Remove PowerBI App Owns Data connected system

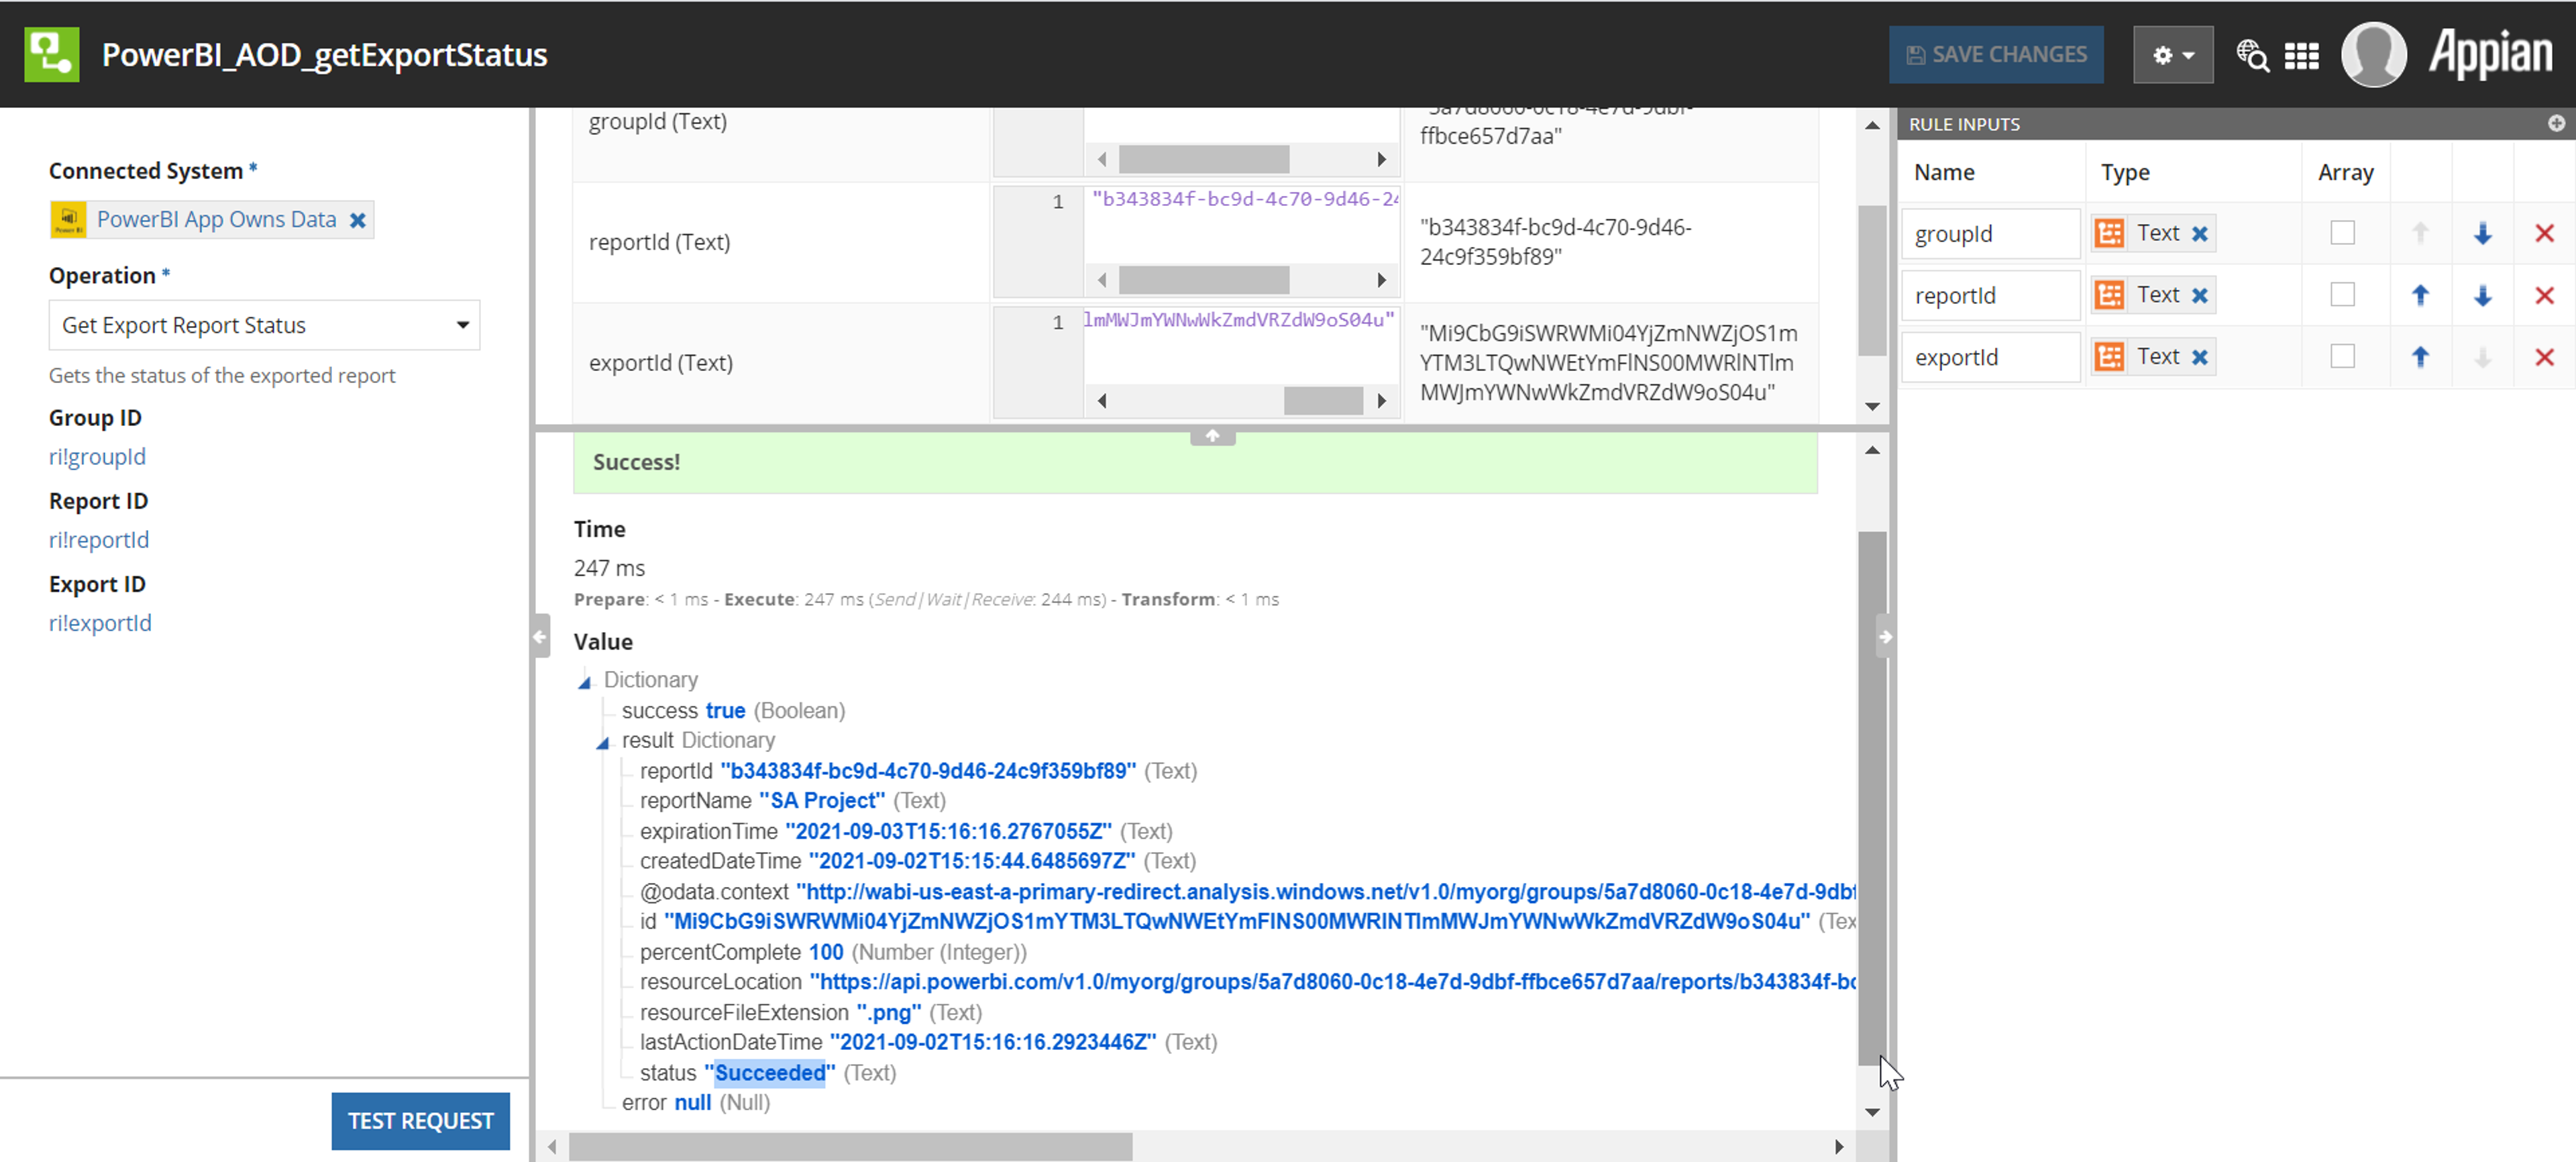357,220
